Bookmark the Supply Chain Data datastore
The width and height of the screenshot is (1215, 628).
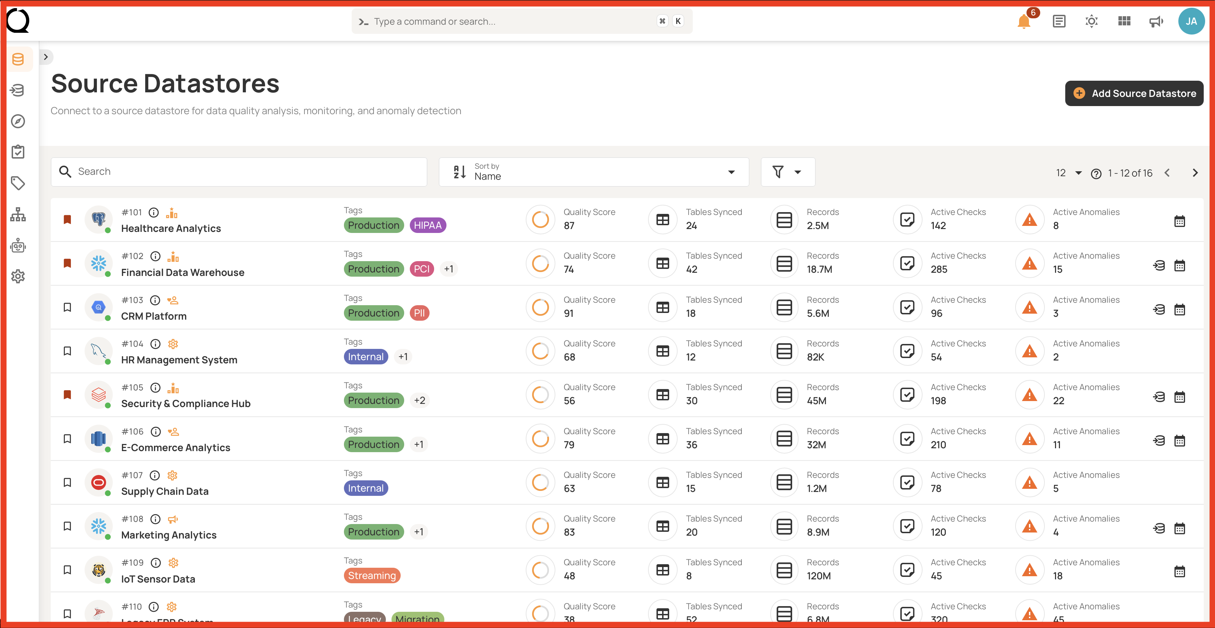[67, 482]
